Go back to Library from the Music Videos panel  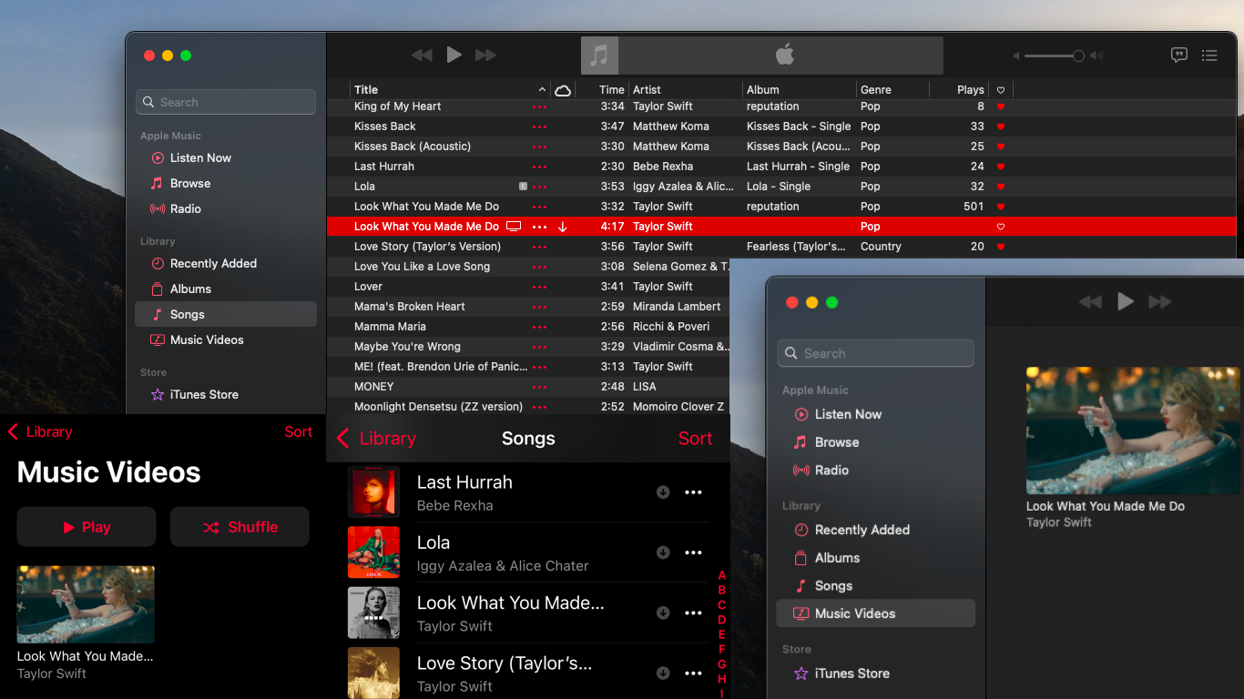click(x=40, y=431)
